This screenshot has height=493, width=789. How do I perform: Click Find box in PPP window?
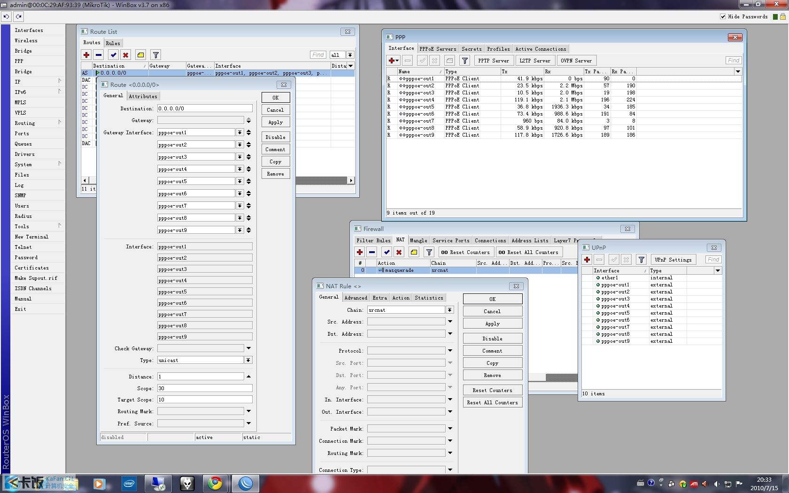click(734, 61)
